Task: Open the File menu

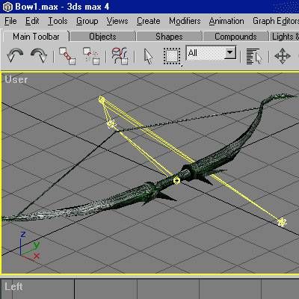Action: click(x=10, y=21)
